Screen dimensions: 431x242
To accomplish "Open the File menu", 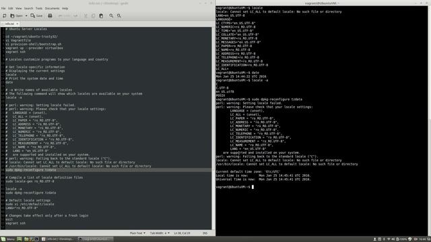I will [3, 8].
